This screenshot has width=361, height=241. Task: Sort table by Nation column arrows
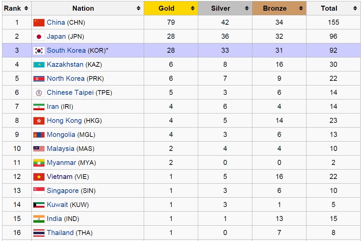coord(138,8)
